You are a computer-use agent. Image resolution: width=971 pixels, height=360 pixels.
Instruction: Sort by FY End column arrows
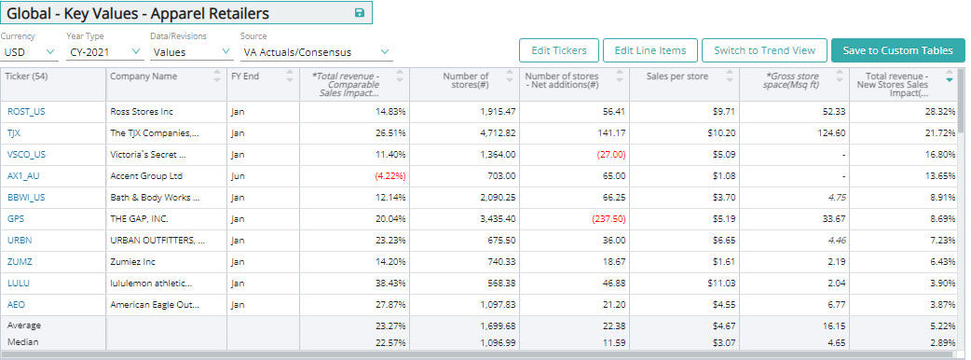click(290, 76)
